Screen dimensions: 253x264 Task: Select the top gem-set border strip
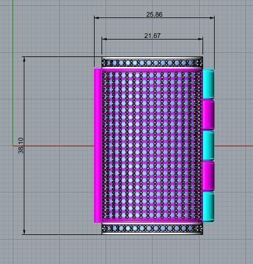[x=152, y=63]
